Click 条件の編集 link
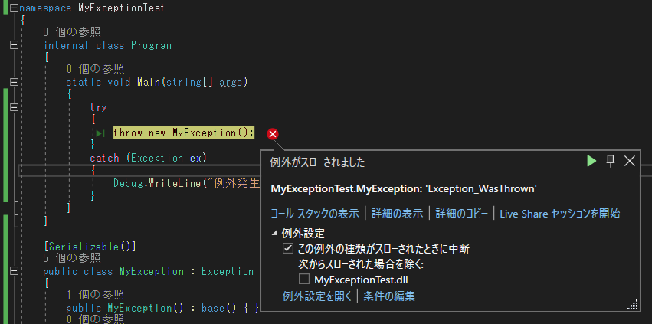The height and width of the screenshot is (324, 652). tap(388, 296)
